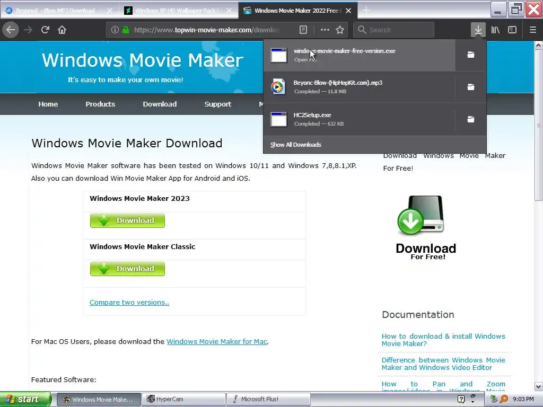Open page actions three-dots menu
Image resolution: width=543 pixels, height=407 pixels.
coord(325,30)
